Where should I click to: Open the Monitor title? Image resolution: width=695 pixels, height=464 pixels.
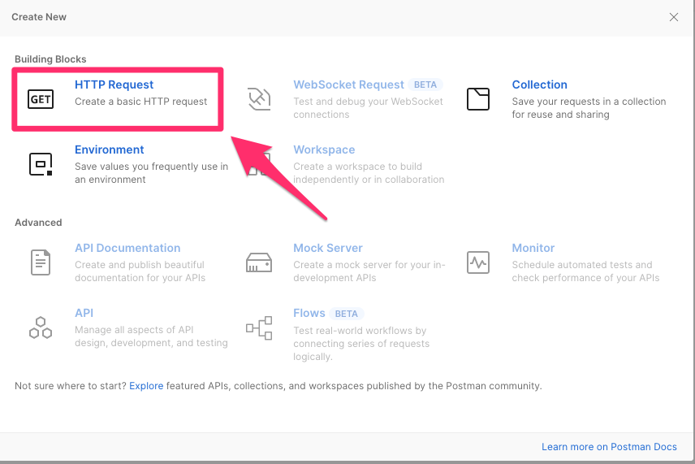coord(533,248)
